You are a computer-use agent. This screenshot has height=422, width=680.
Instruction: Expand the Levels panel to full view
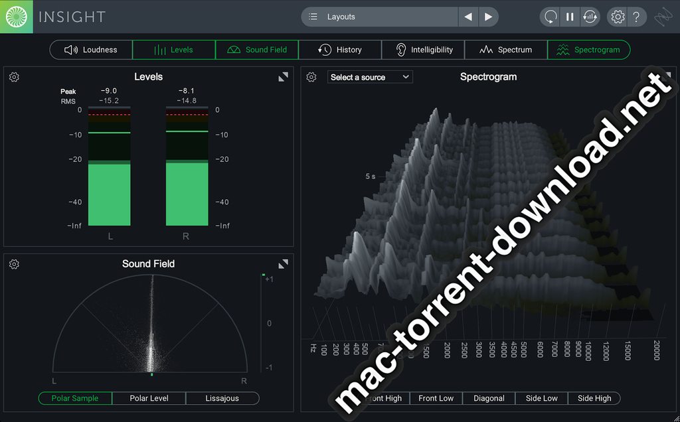tap(283, 77)
